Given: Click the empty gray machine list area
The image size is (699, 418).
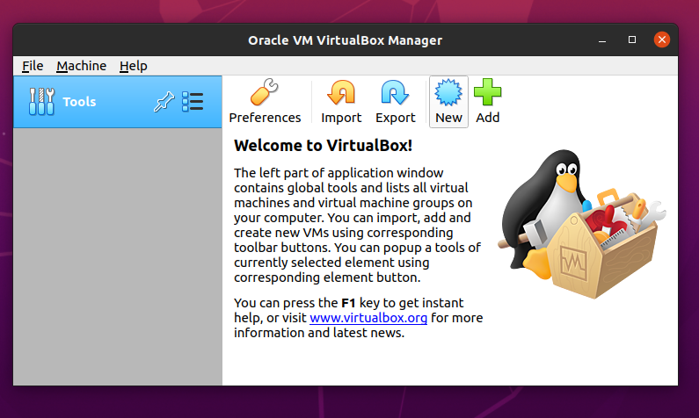Looking at the screenshot, I should [x=118, y=256].
